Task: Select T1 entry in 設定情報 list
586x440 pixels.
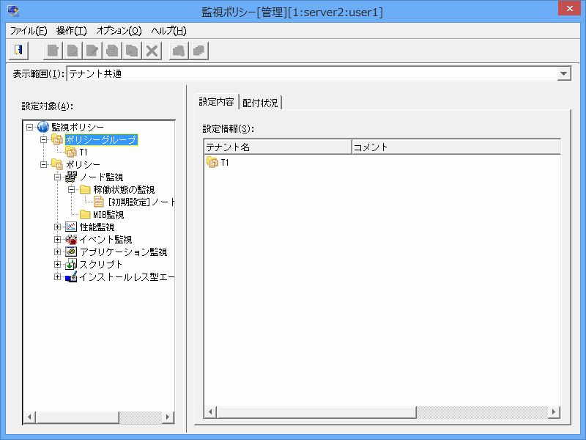Action: point(224,163)
